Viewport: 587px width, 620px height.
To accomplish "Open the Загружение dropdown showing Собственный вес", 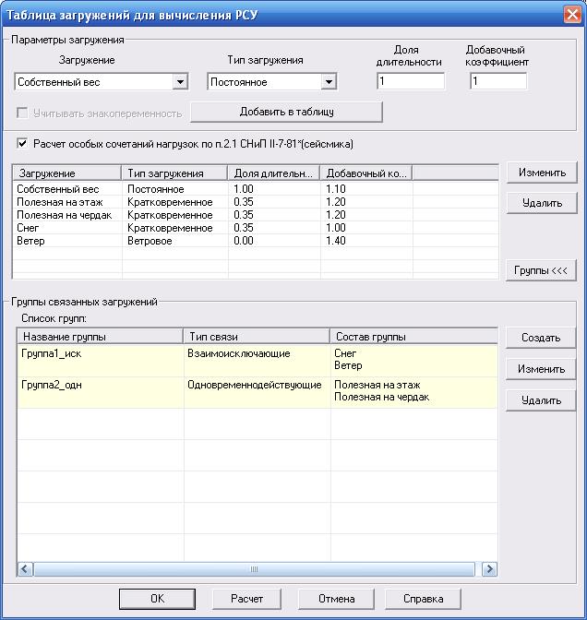I will 101,82.
